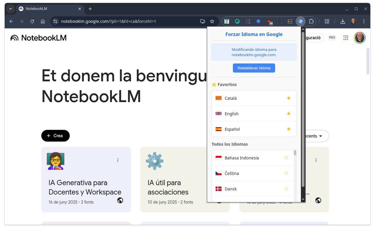Open the Grammarly extension icon
This screenshot has width=375, height=234.
(237, 22)
